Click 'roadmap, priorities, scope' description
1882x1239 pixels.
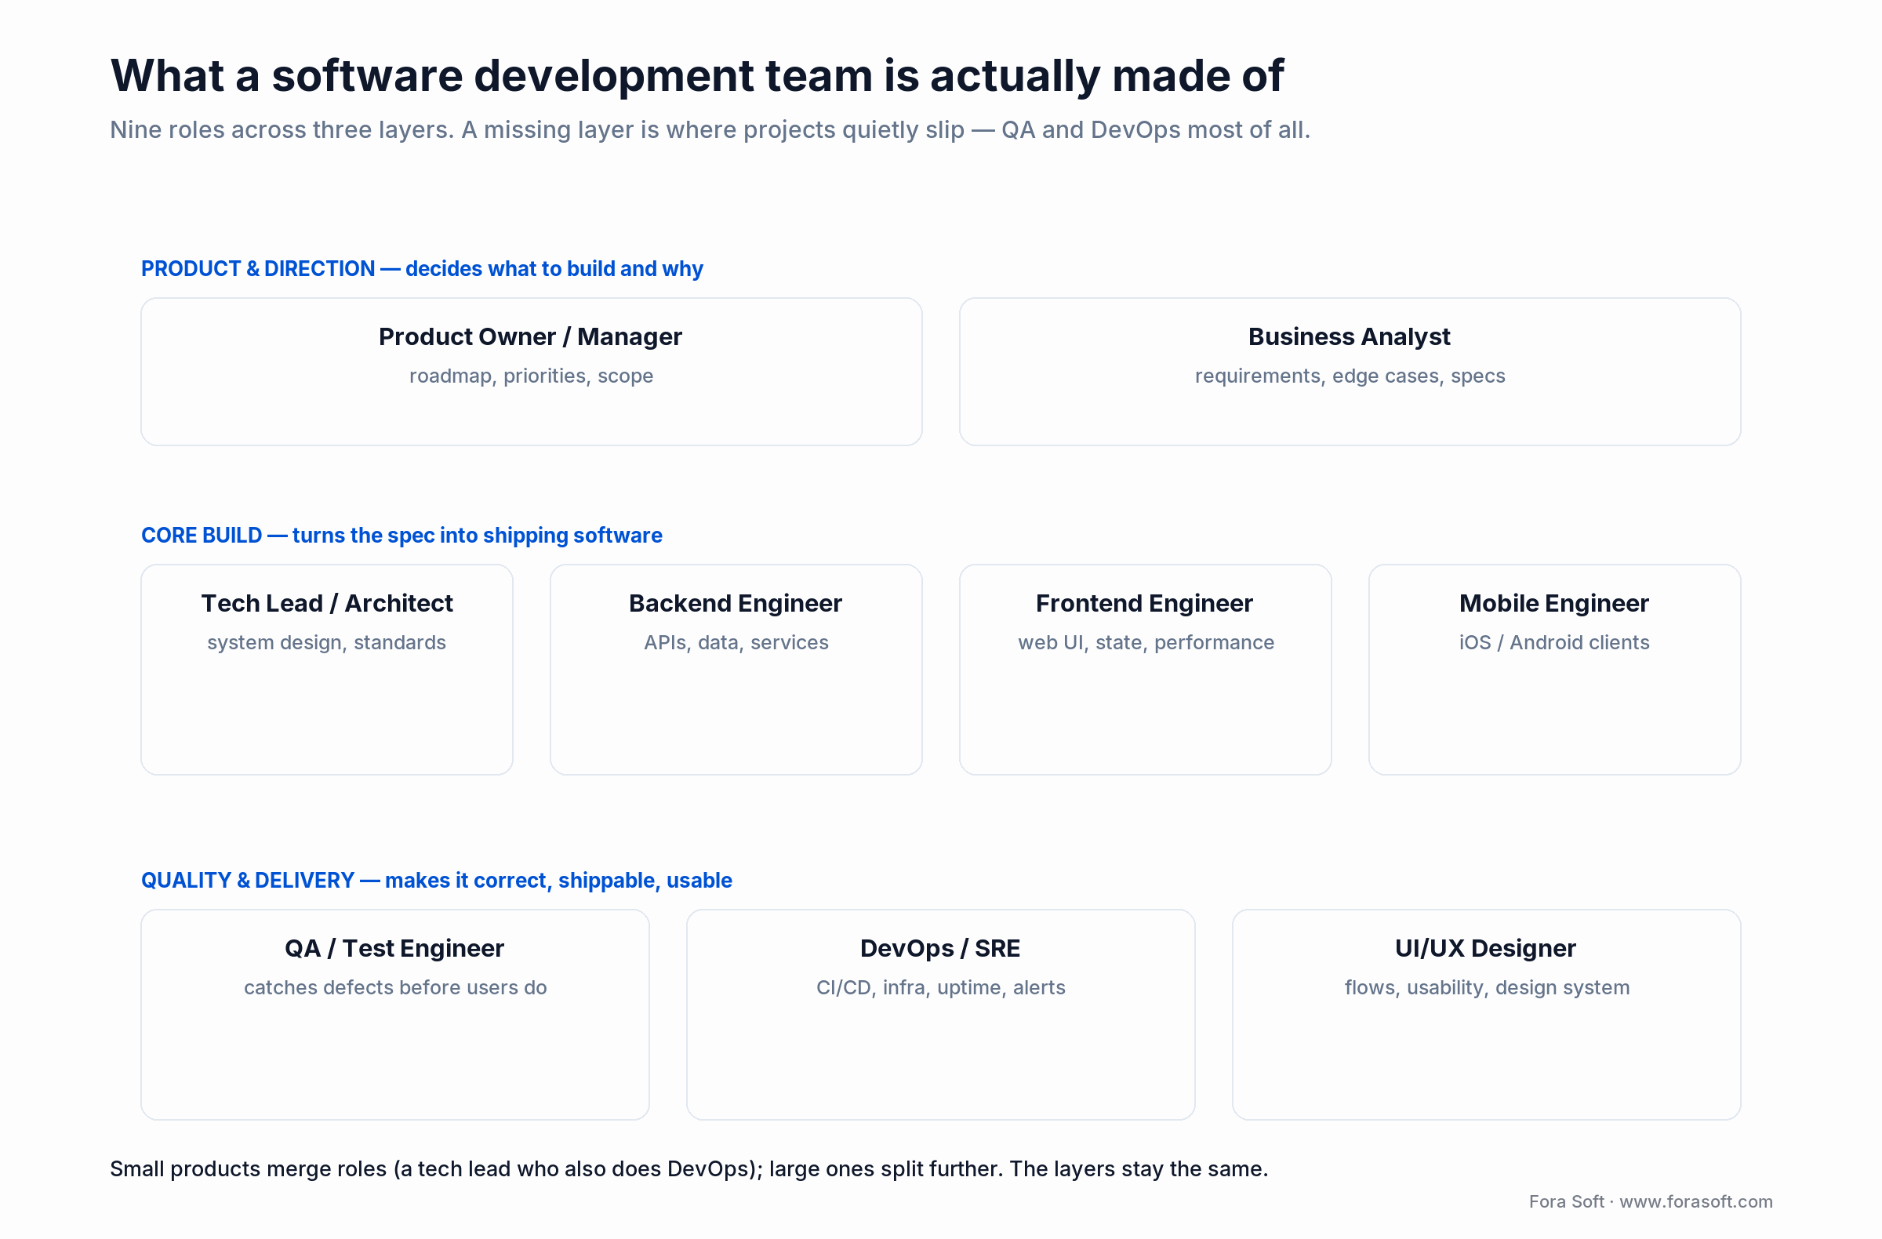pyautogui.click(x=532, y=376)
